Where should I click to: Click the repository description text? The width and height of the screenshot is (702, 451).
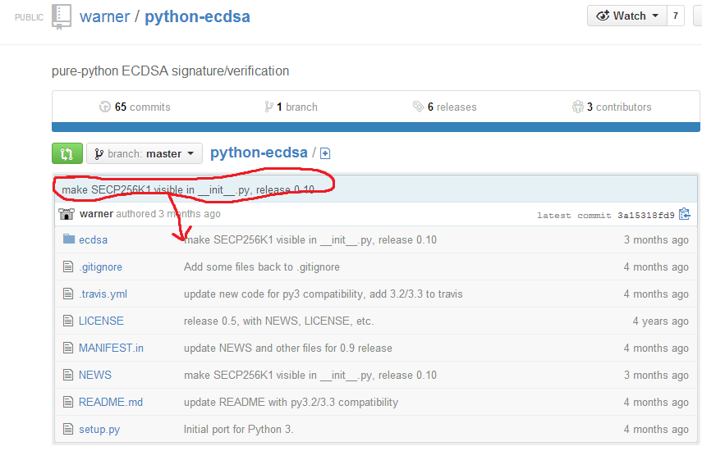[x=170, y=71]
